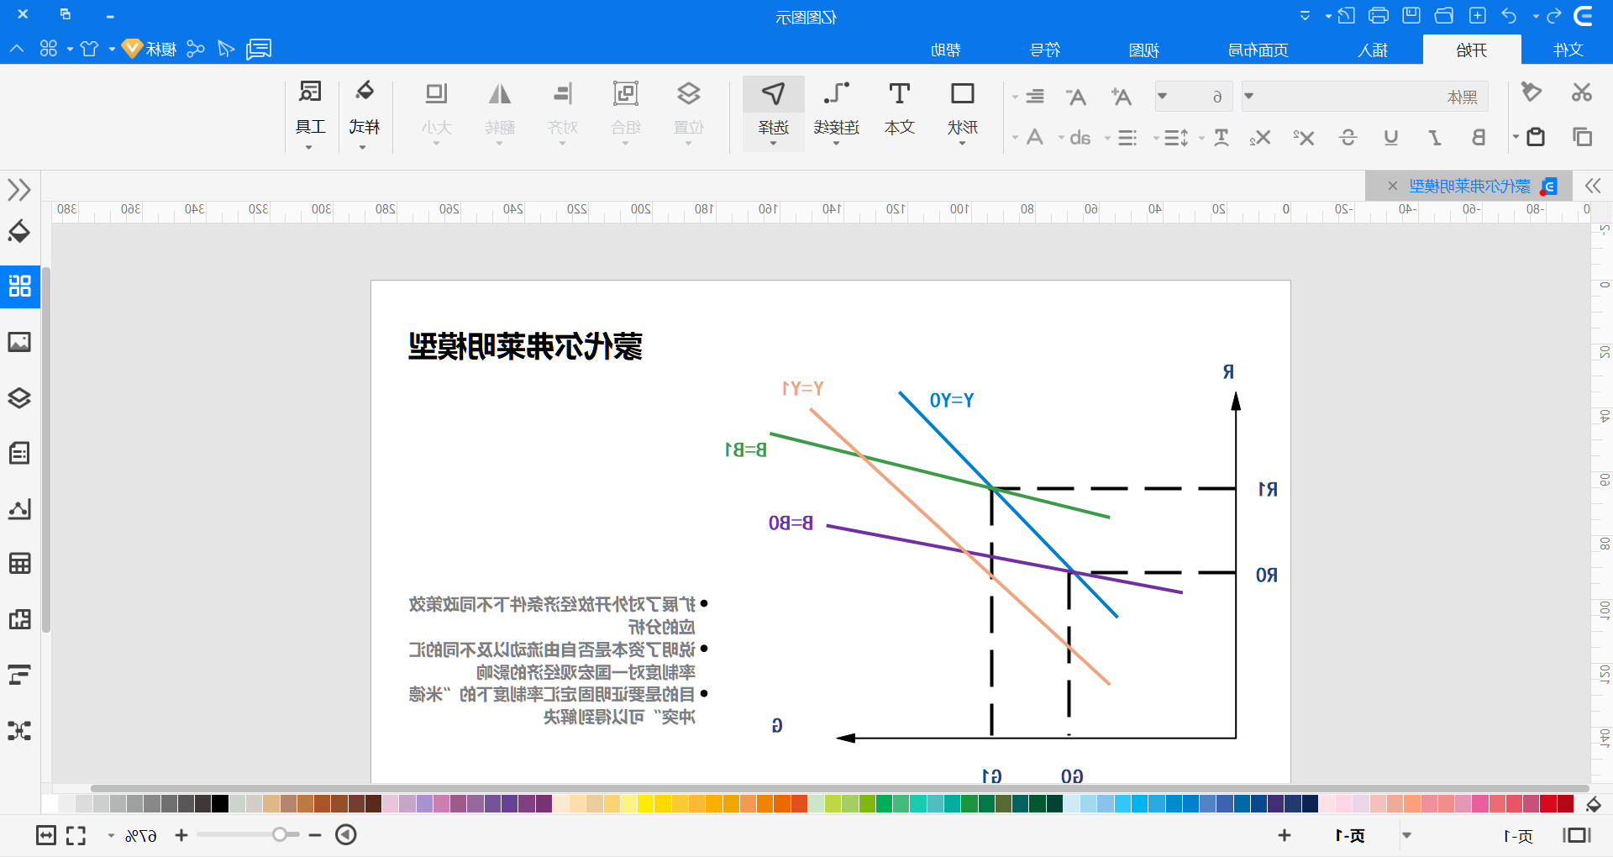Screen dimensions: 1613x857
Task: Open the font size dropdown arrow
Action: (1163, 96)
